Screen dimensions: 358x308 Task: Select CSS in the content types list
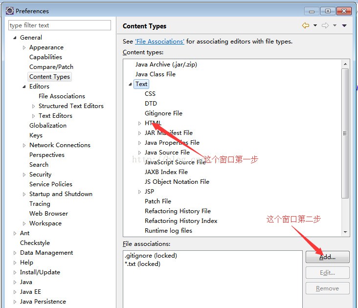(x=150, y=94)
